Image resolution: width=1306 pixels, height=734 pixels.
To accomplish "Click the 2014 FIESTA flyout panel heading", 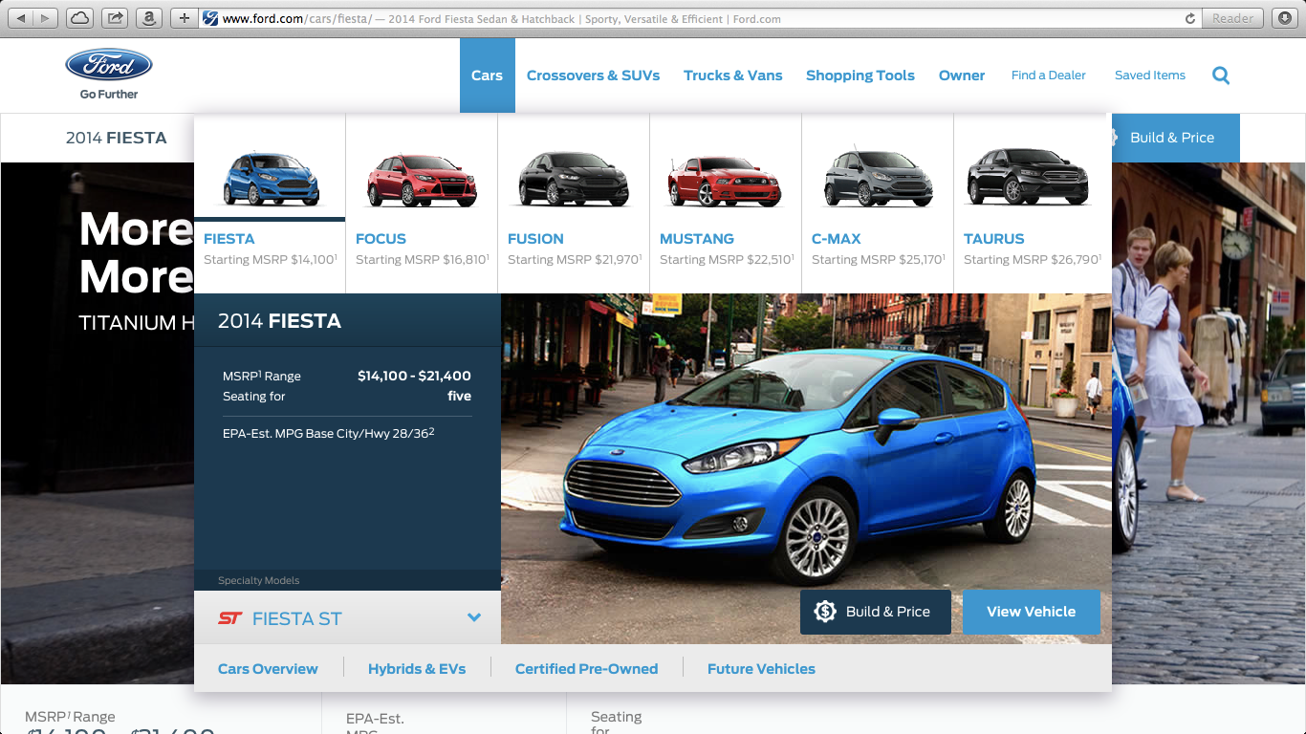I will click(279, 321).
